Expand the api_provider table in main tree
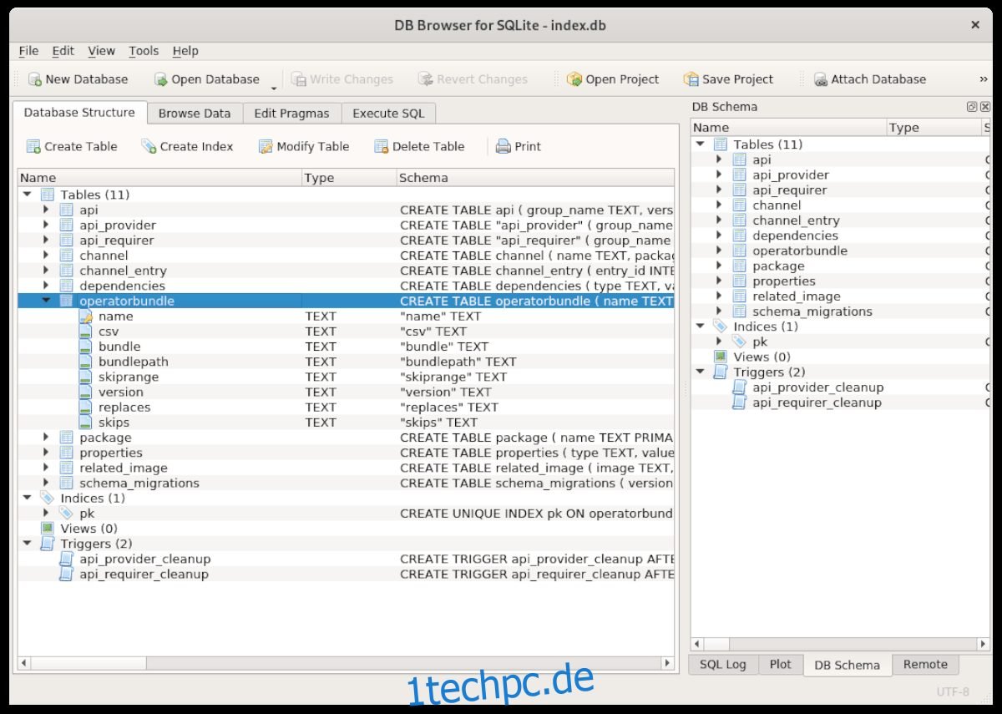The image size is (1002, 714). (47, 225)
